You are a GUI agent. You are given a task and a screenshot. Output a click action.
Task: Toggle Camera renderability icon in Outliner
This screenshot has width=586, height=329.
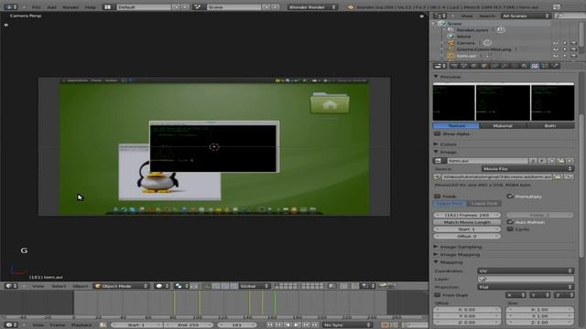pos(574,43)
